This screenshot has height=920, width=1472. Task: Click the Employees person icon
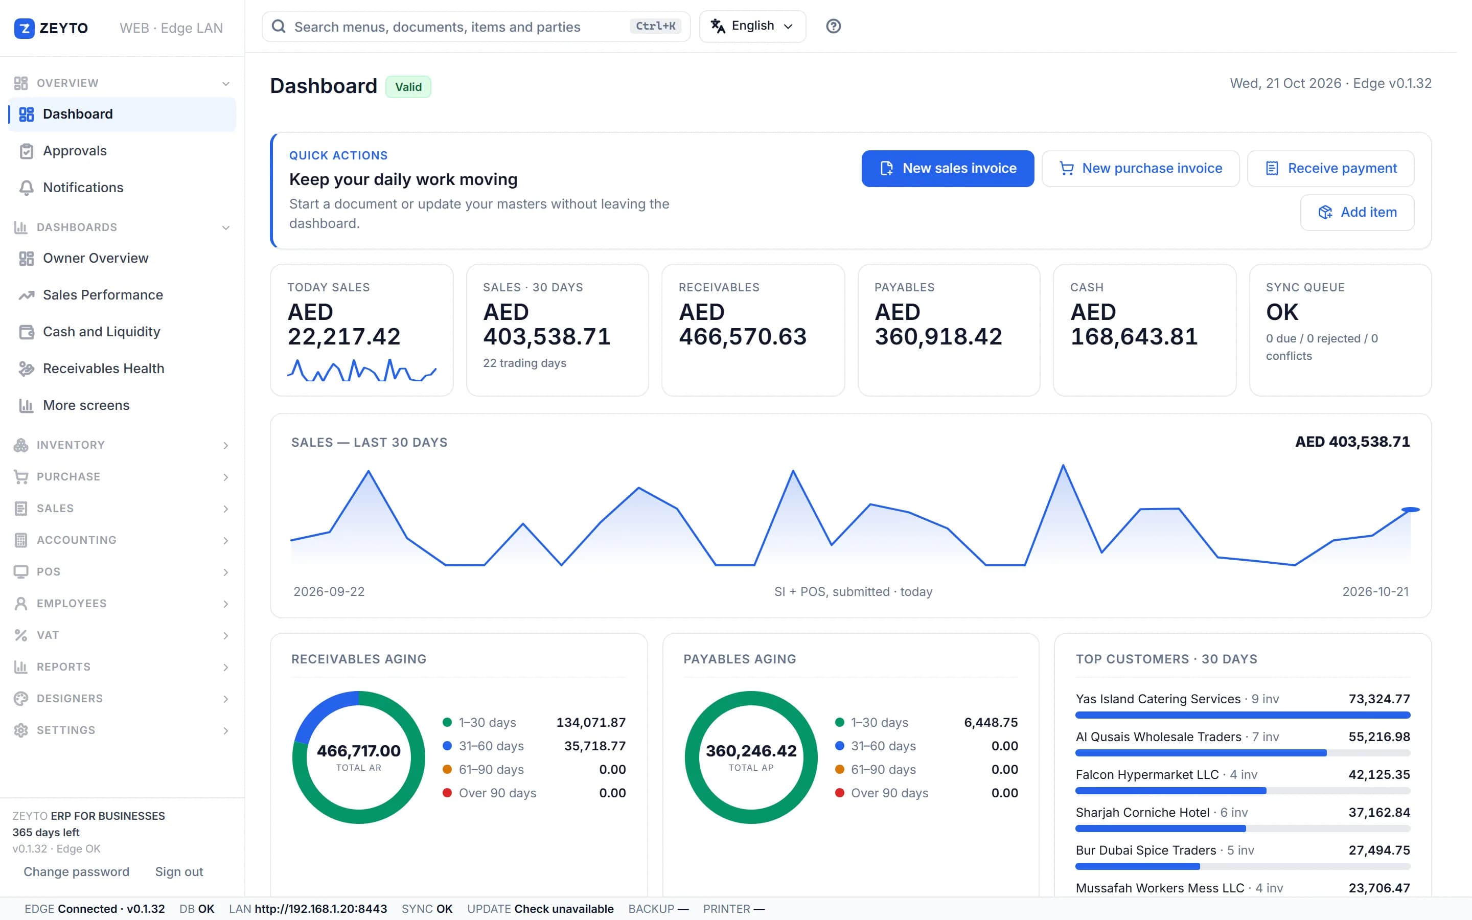click(20, 604)
